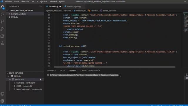Screen dimensions: 188x106
Task: Collapse the SQLITE EXPLORER section
Action: (7, 73)
